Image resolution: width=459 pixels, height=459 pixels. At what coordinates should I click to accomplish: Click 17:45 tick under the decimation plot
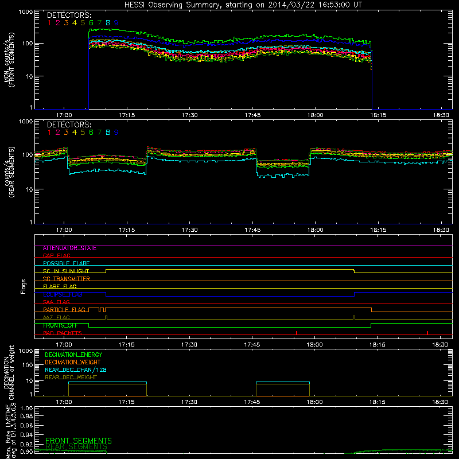point(252,402)
